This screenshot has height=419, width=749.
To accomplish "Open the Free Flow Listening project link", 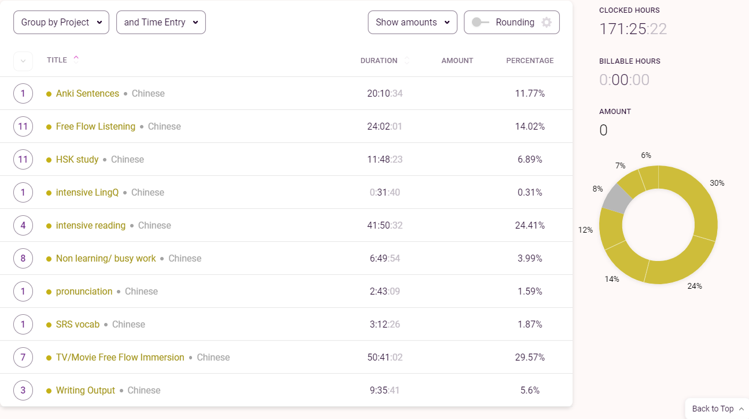I will [95, 127].
